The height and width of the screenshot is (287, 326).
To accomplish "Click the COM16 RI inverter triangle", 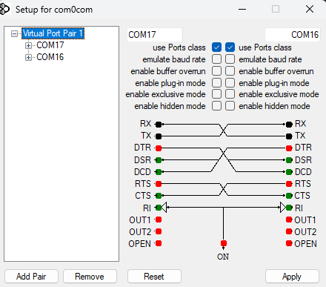I will 283,208.
